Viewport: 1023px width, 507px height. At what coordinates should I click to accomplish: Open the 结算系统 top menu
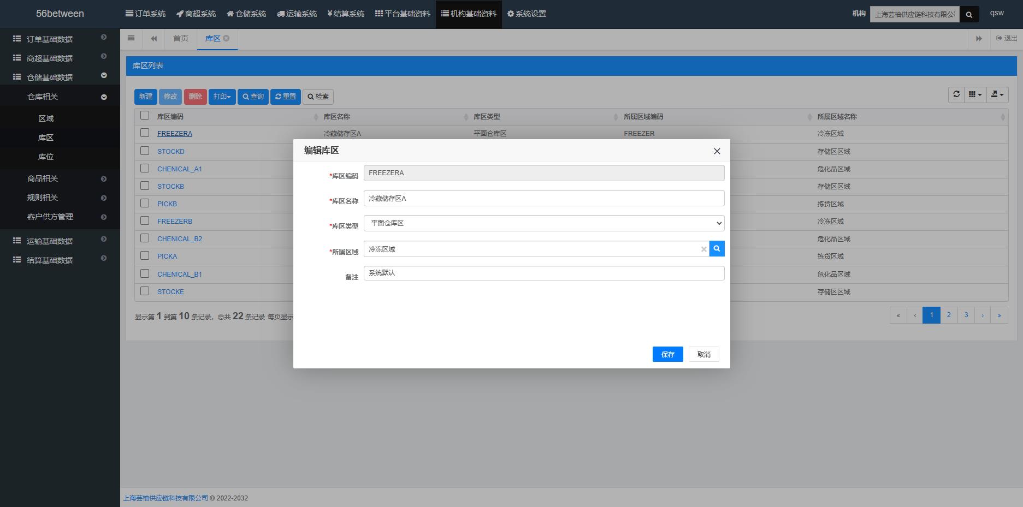[x=346, y=14]
